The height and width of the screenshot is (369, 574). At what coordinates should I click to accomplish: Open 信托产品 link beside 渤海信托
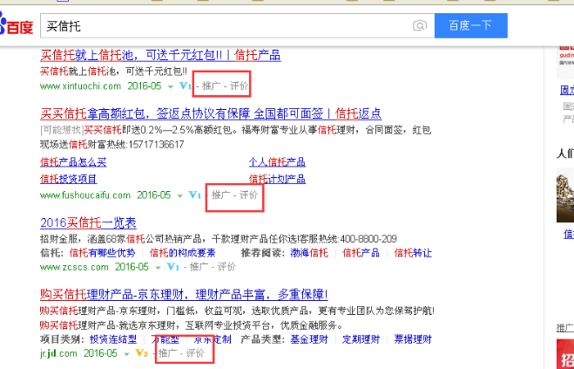click(x=361, y=253)
